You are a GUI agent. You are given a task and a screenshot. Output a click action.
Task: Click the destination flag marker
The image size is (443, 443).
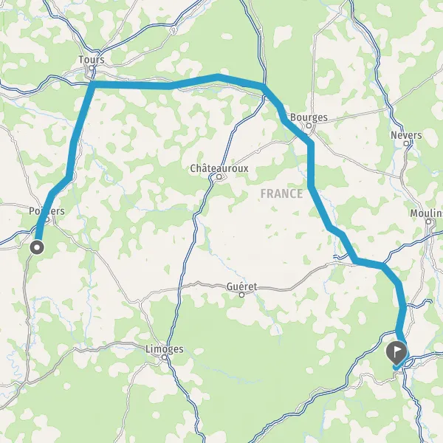pos(396,353)
